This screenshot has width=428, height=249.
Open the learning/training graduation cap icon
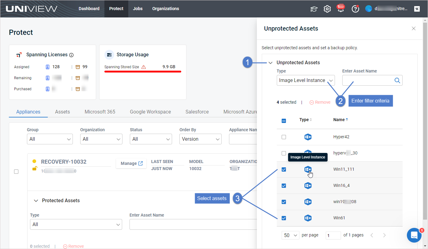pyautogui.click(x=314, y=9)
